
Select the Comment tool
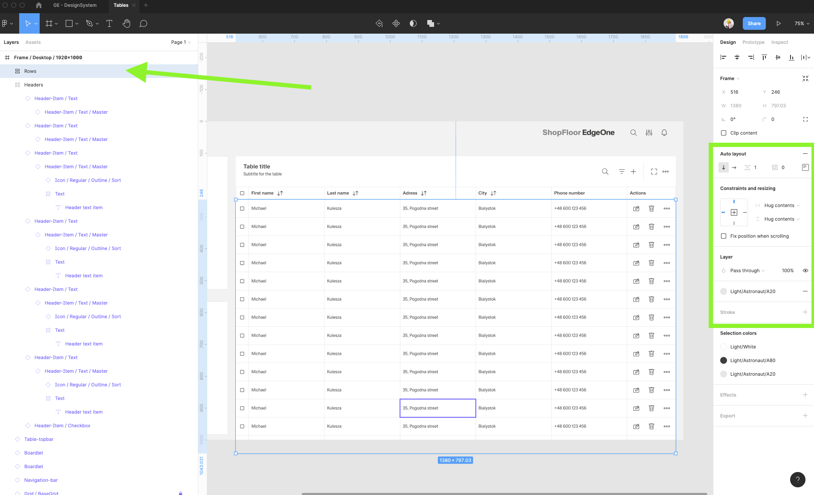143,23
